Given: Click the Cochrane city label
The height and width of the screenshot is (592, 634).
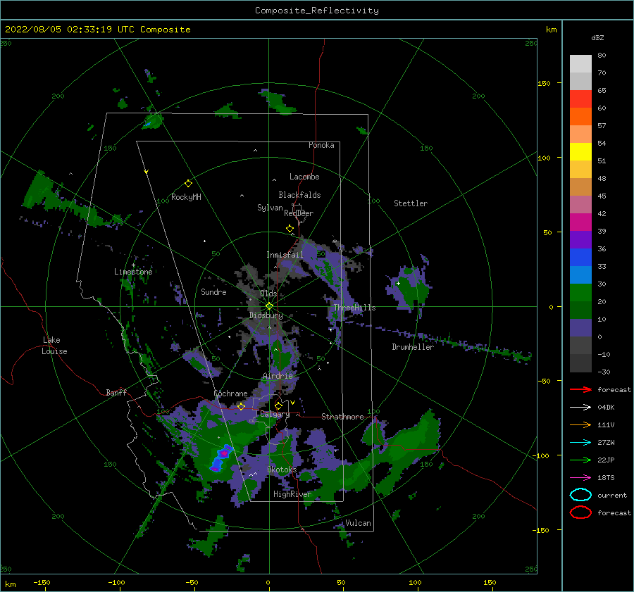Looking at the screenshot, I should coord(230,393).
